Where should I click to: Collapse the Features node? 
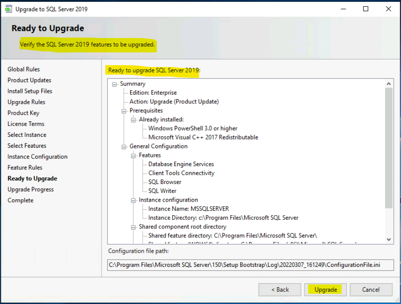[x=133, y=156]
